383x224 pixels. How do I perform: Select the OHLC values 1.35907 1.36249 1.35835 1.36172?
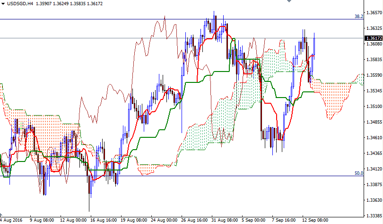tap(69, 4)
